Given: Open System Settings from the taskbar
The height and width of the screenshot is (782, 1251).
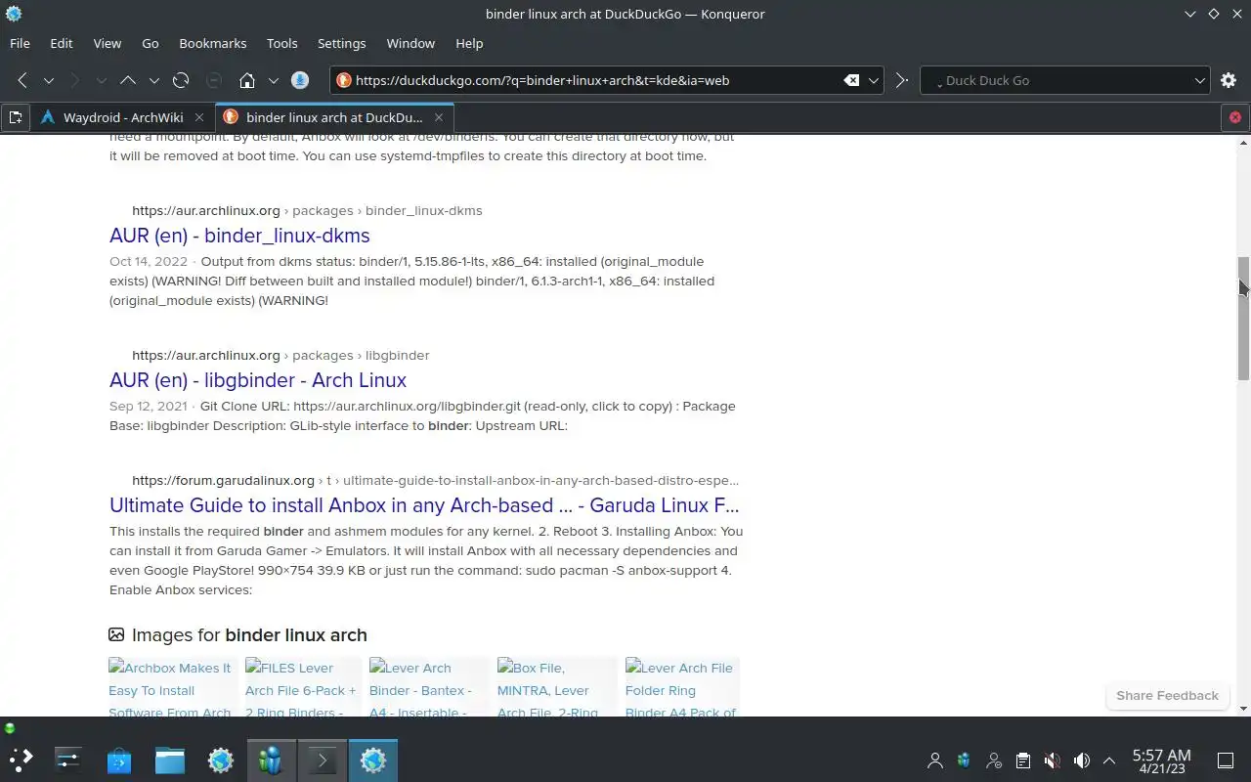Looking at the screenshot, I should (68, 760).
